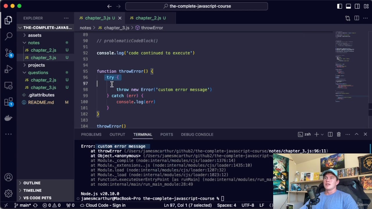Change indentation via Spaces: 4
This screenshot has height=209, width=372.
pos(227,205)
